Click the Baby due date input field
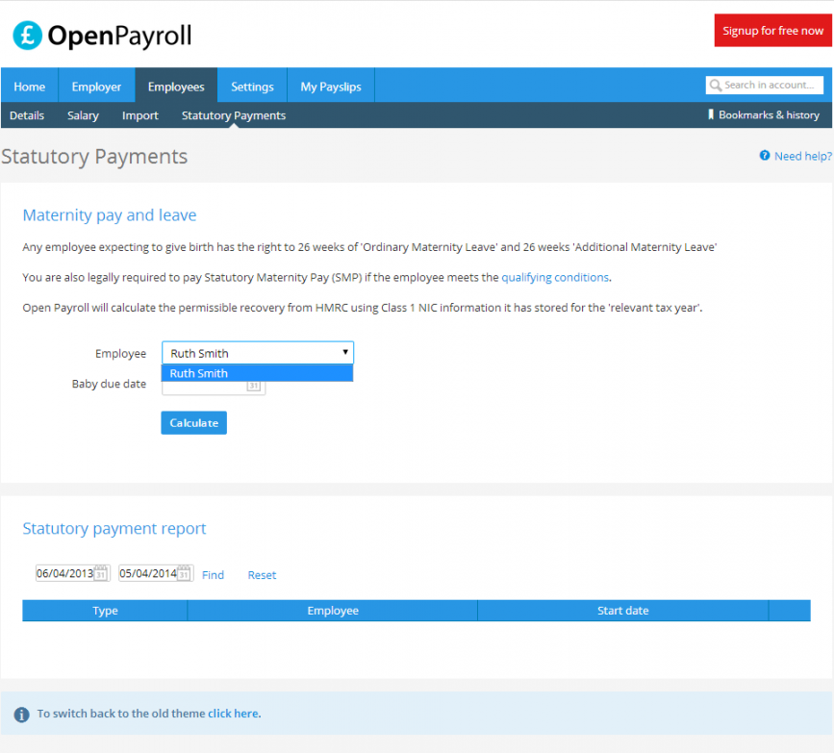Viewport: 834px width, 753px height. tap(205, 386)
